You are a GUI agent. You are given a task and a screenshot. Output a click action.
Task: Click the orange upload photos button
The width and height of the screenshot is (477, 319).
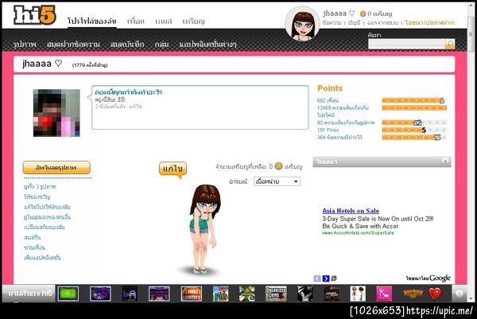pos(56,168)
